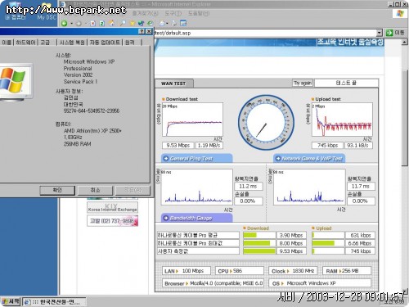Click the 하나로통신 케이블 Pro 최대값 upload bar
The image size is (409, 307).
tap(323, 243)
